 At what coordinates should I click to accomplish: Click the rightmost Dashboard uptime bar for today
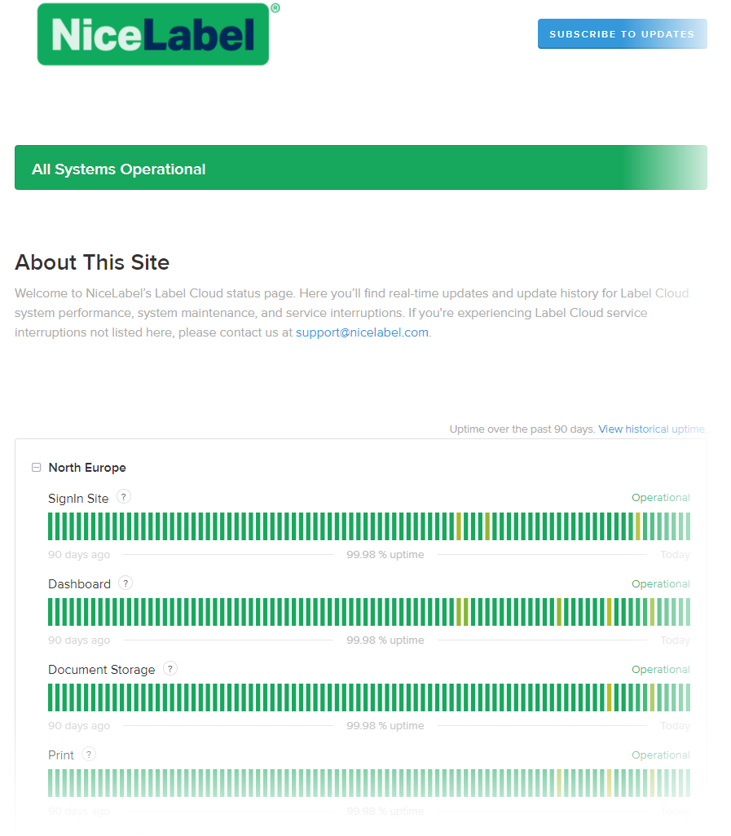(x=688, y=612)
